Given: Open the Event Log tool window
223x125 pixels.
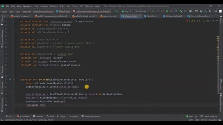Looking at the screenshot, I should tap(191, 116).
